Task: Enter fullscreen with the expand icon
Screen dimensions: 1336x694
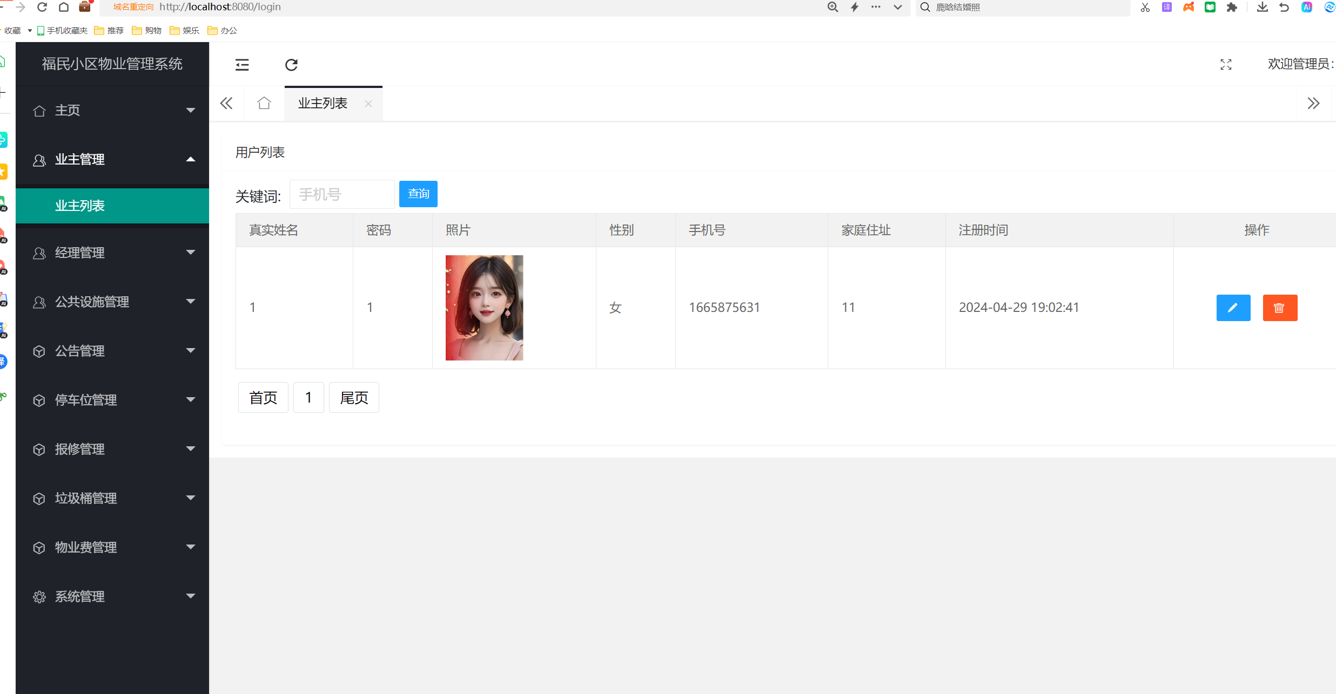Action: (1226, 65)
